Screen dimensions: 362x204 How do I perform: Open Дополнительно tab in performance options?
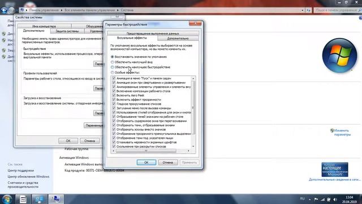(178, 39)
